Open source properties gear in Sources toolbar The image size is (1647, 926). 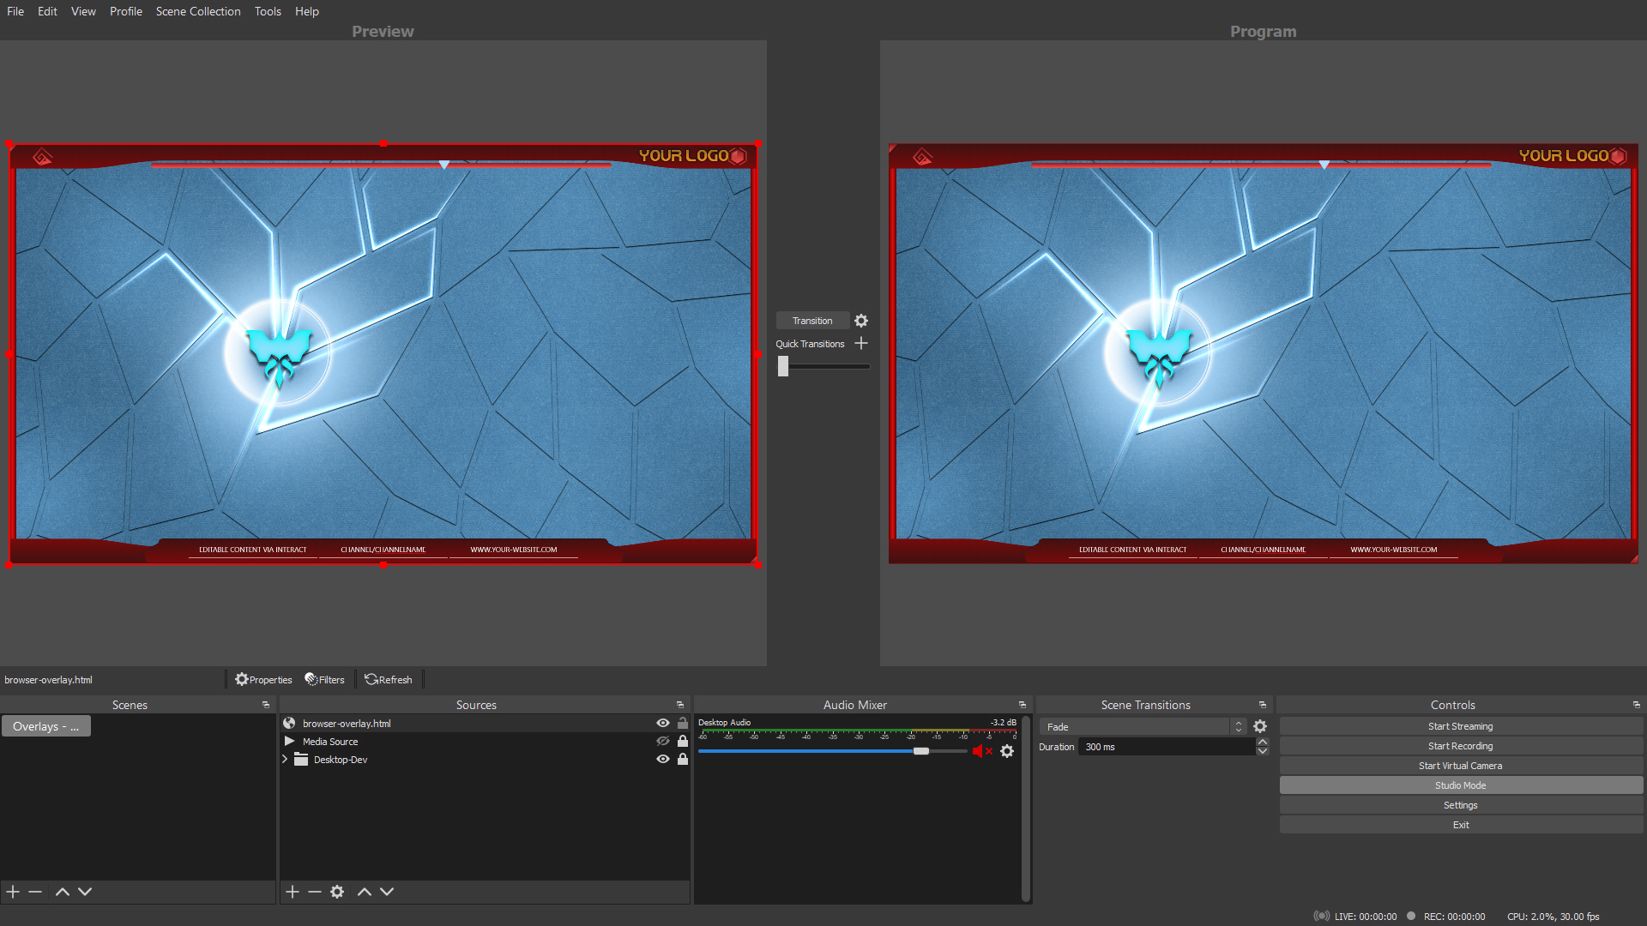tap(337, 892)
